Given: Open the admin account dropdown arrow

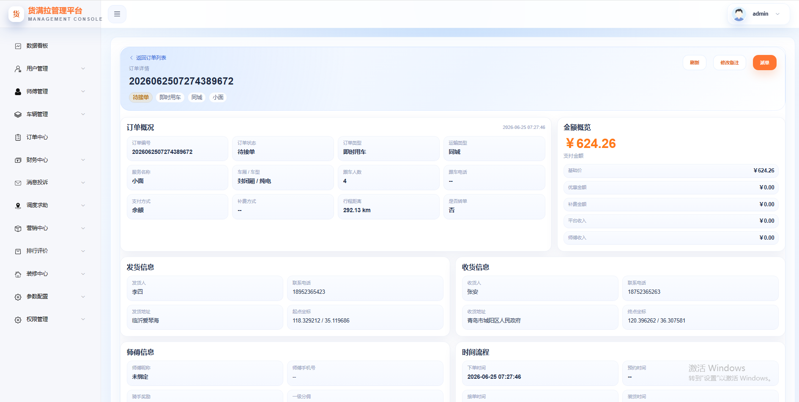Looking at the screenshot, I should click(777, 14).
